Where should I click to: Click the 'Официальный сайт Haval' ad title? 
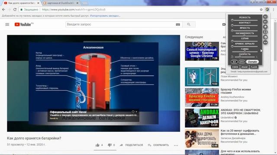(68, 112)
